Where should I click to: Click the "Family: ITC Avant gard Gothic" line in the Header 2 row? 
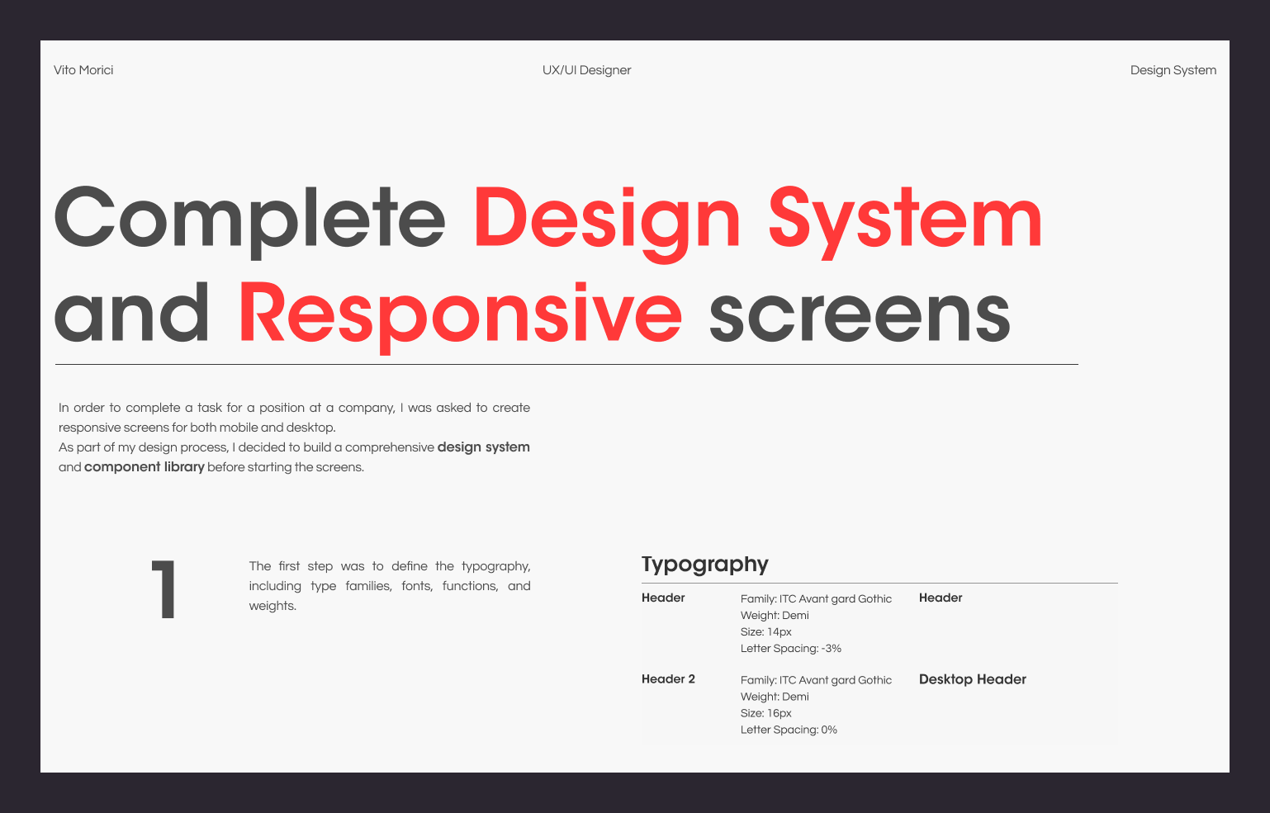pyautogui.click(x=816, y=680)
